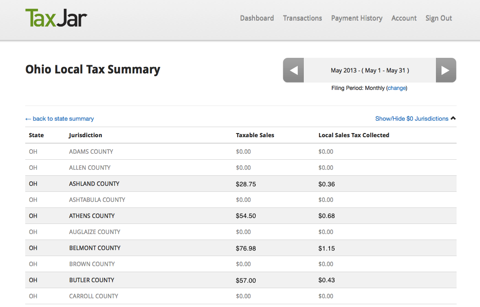Select ALLEN COUNTY jurisdiction cell
480x307 pixels.
89,168
